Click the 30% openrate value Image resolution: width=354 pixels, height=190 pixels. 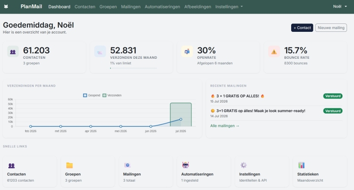206,50
